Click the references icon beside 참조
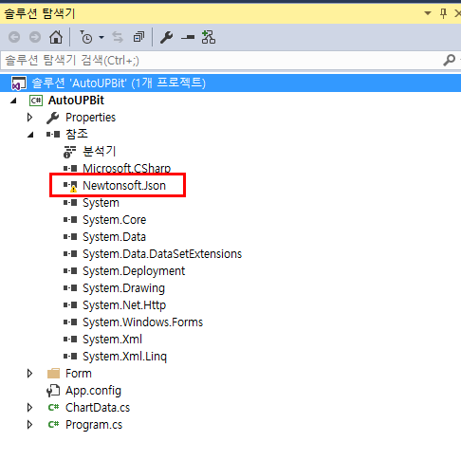Screen dimensions: 461x460 pos(53,135)
